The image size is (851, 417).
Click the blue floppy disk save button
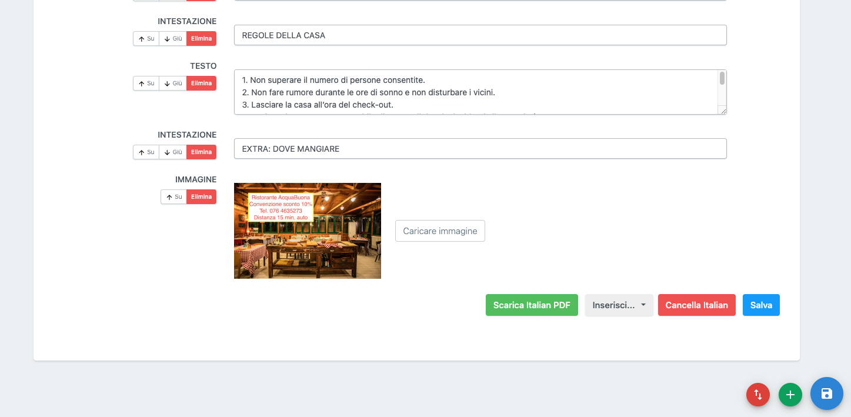[826, 393]
